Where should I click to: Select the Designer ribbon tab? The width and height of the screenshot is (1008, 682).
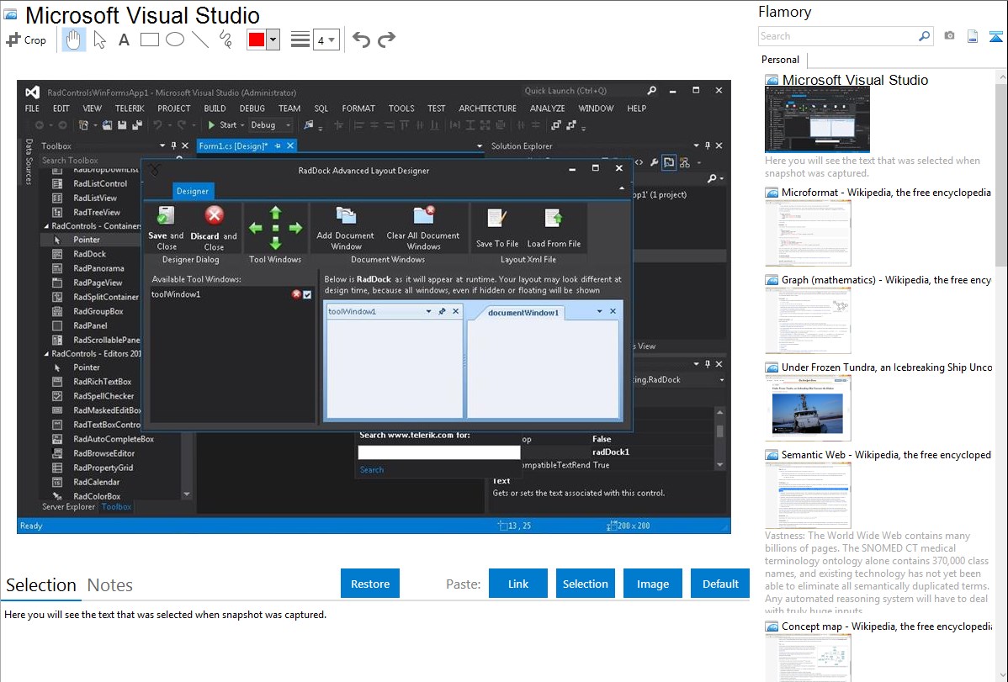pyautogui.click(x=193, y=191)
